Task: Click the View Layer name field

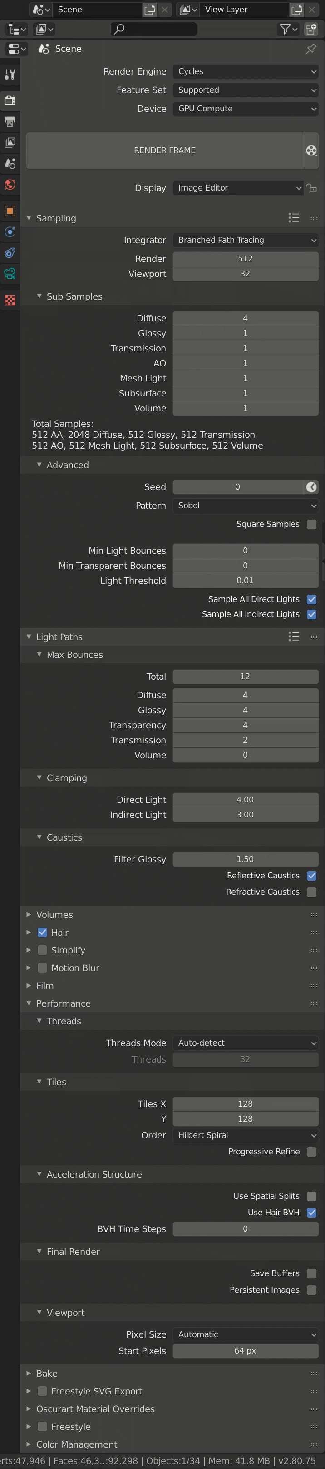Action: click(245, 9)
